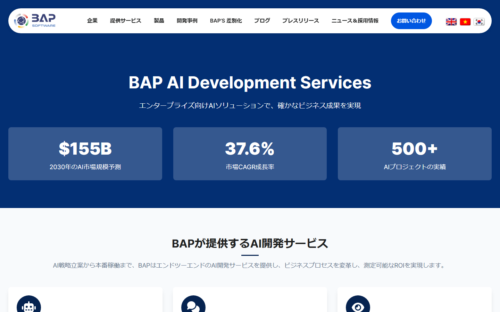Click the robot icon service card

[85, 300]
